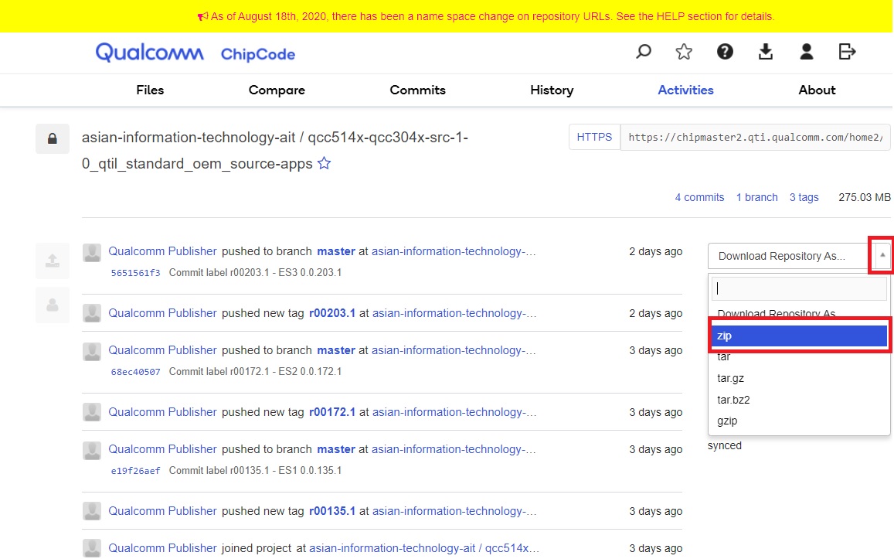Viewport: 894px width, 559px height.
Task: Click Commit label r00135.1 - ES1 0.0.135.1 text
Action: pos(255,471)
